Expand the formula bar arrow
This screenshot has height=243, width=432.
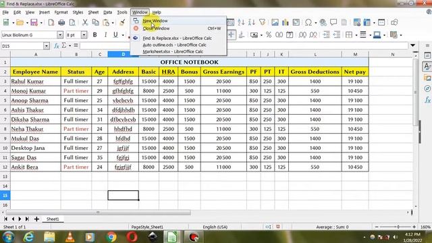point(412,45)
